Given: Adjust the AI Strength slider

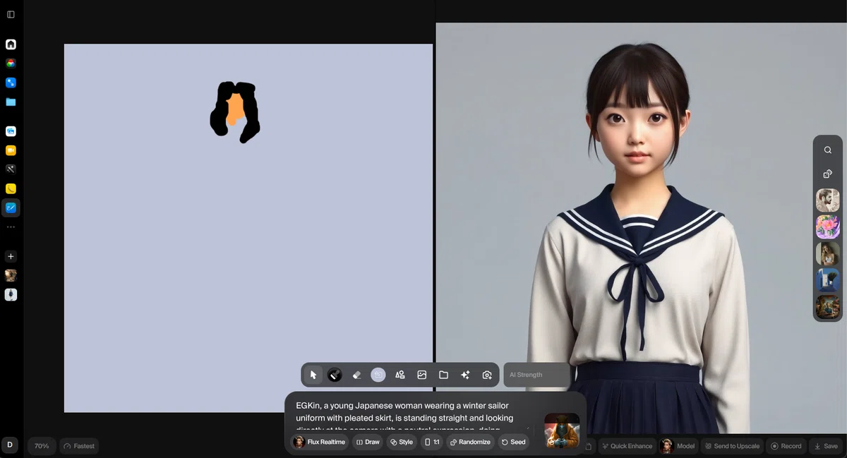Looking at the screenshot, I should [536, 375].
